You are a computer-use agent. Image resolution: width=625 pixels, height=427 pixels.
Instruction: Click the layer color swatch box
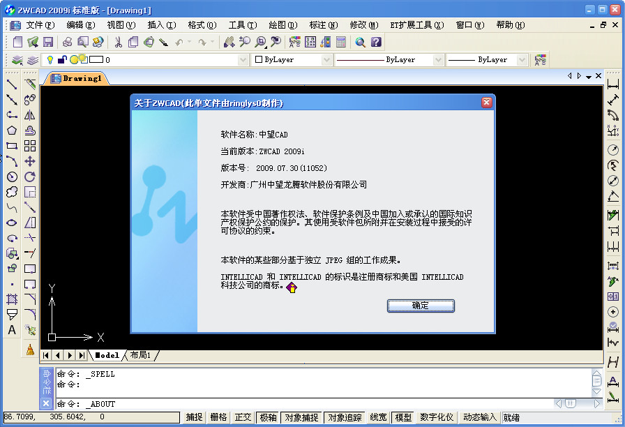[x=96, y=60]
